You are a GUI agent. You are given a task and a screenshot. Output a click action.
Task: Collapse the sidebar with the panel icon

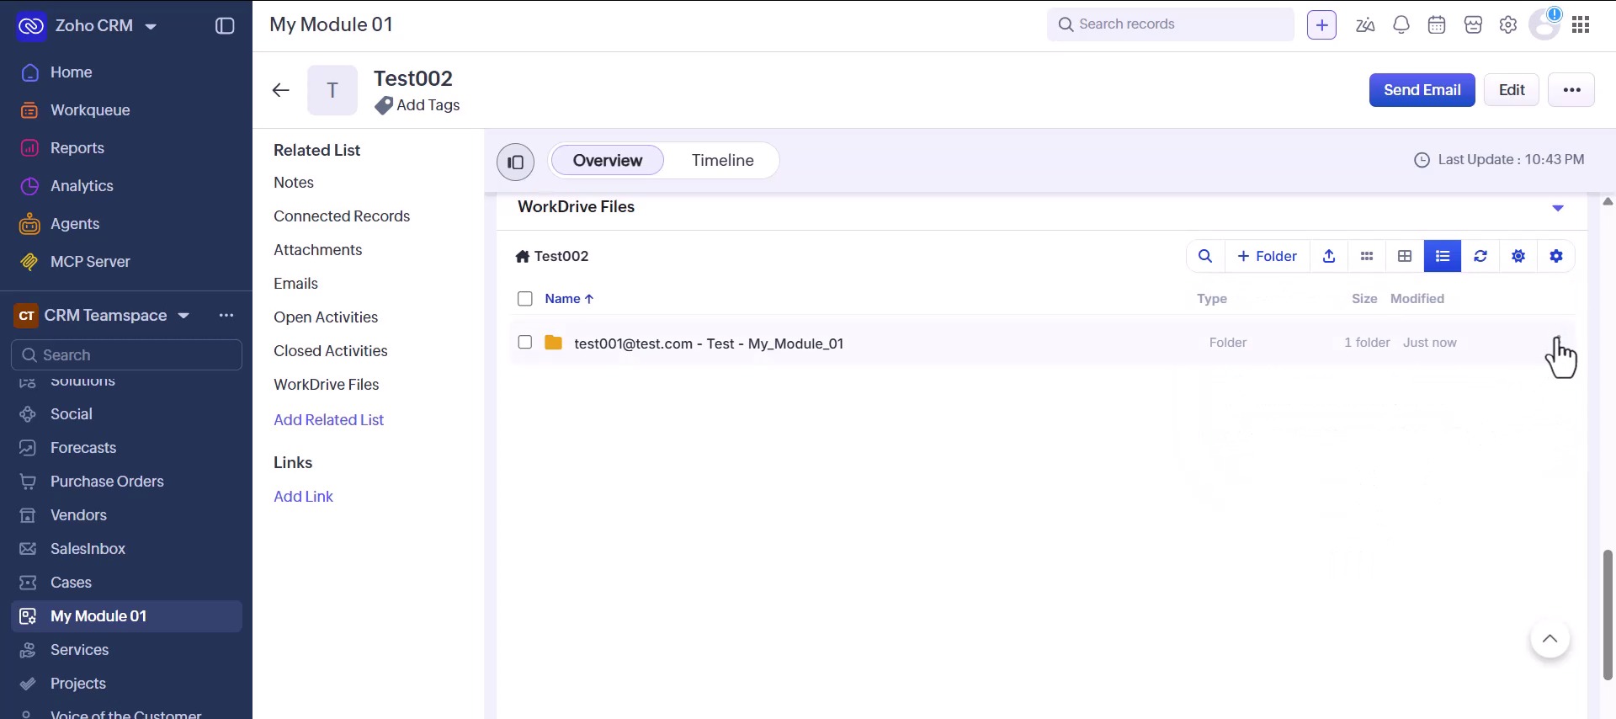(225, 26)
